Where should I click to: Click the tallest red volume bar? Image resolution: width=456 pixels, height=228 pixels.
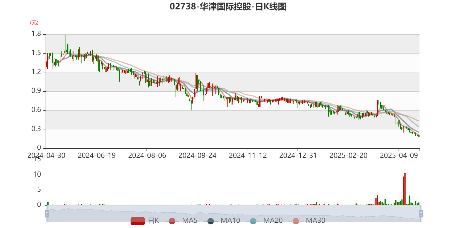coord(405,189)
